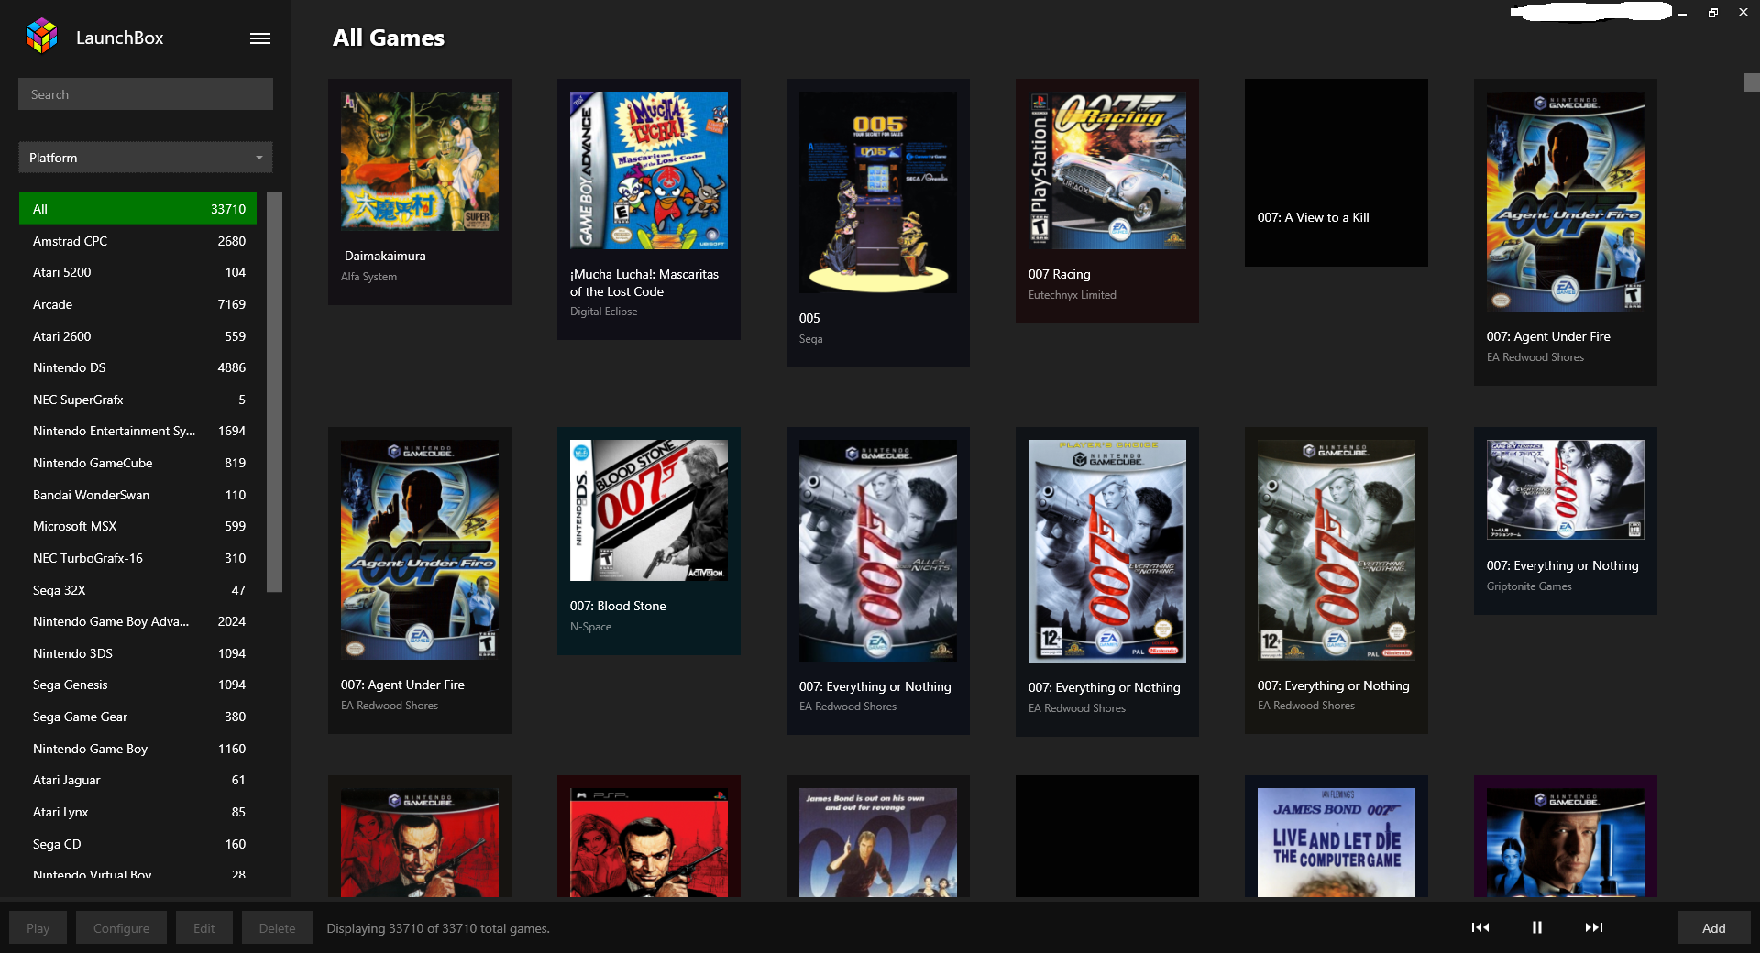Open the hamburger menu in the sidebar

[260, 38]
